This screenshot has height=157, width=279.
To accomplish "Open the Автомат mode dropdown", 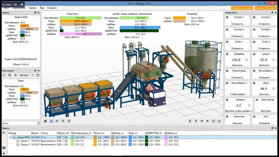I will (27, 75).
